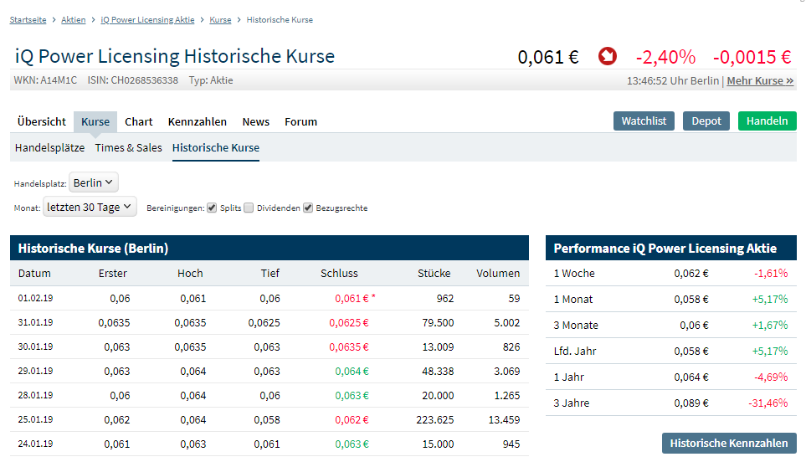Viewport: 806px width, 462px height.
Task: Open the 'iQ Power Licensing Aktie' breadcrumb link
Action: tap(147, 19)
